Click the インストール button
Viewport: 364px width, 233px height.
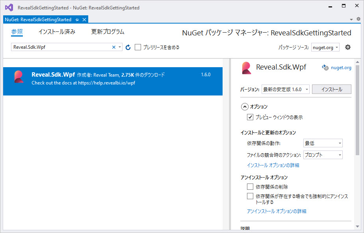331,89
